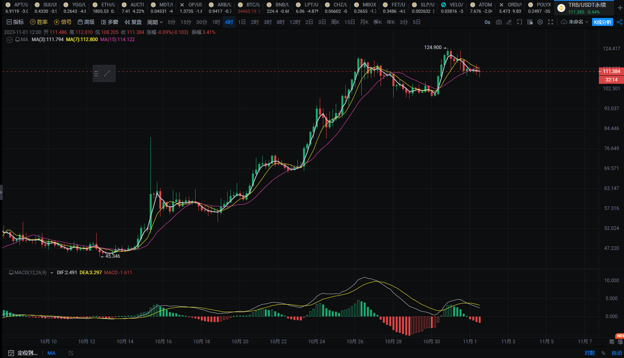
Task: Open the ORDI symbol tab
Action: click(510, 8)
